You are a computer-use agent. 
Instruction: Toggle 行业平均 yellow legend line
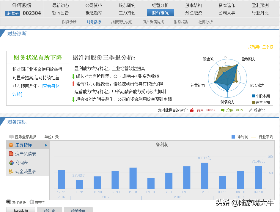254,137
